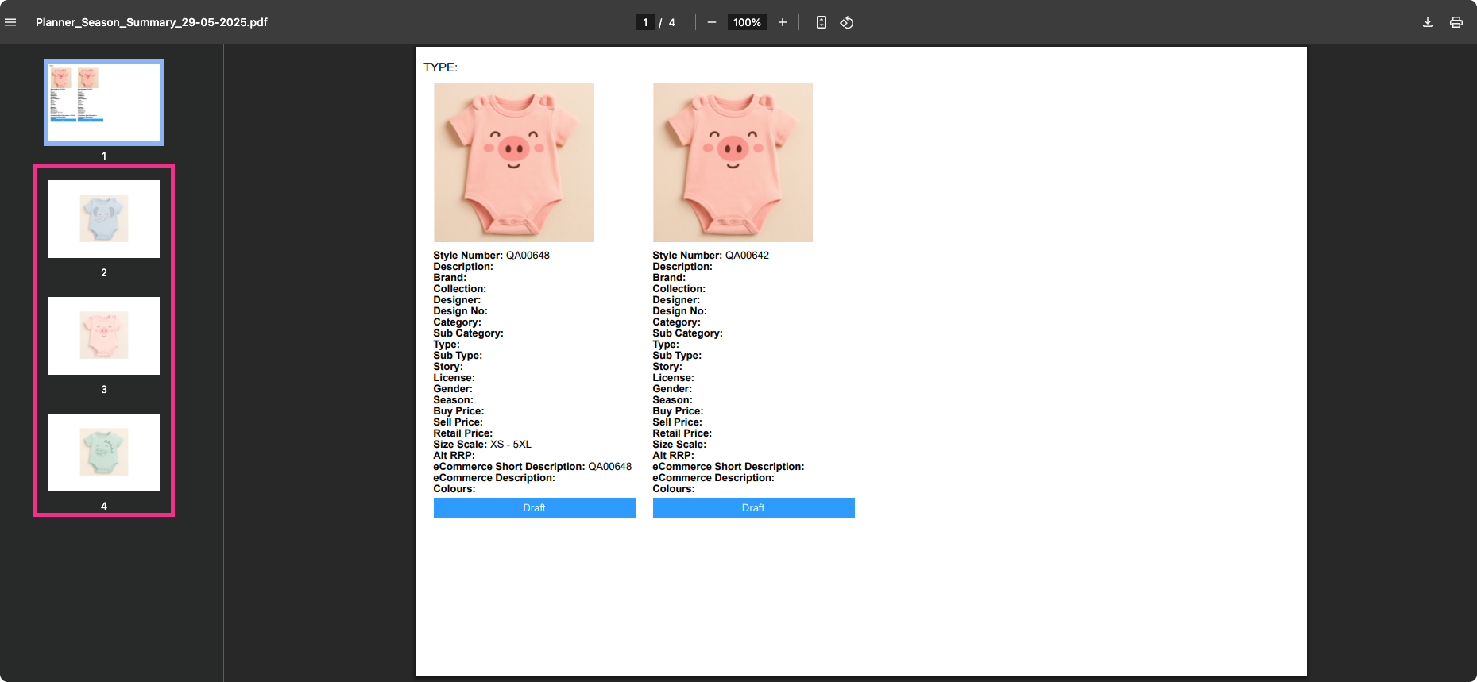1477x682 pixels.
Task: Toggle the sidebar with hamburger menu icon
Action: point(10,22)
